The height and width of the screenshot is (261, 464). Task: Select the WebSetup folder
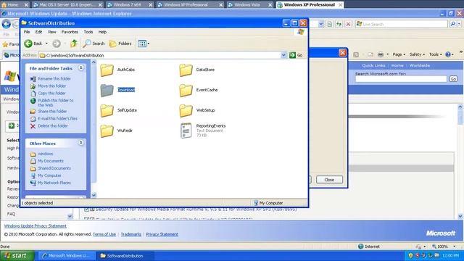pos(196,110)
